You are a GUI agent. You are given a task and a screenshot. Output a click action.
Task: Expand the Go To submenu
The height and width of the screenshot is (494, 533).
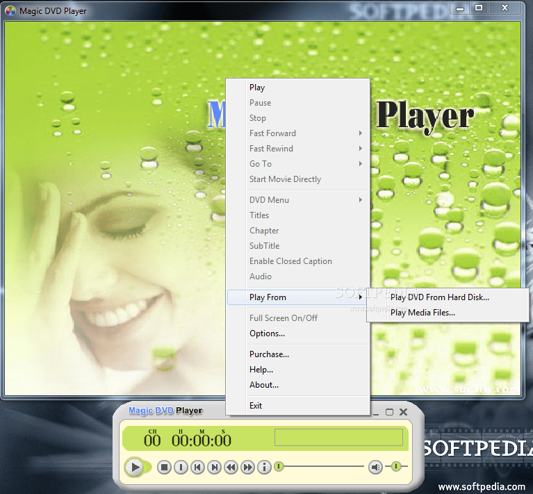pos(298,164)
